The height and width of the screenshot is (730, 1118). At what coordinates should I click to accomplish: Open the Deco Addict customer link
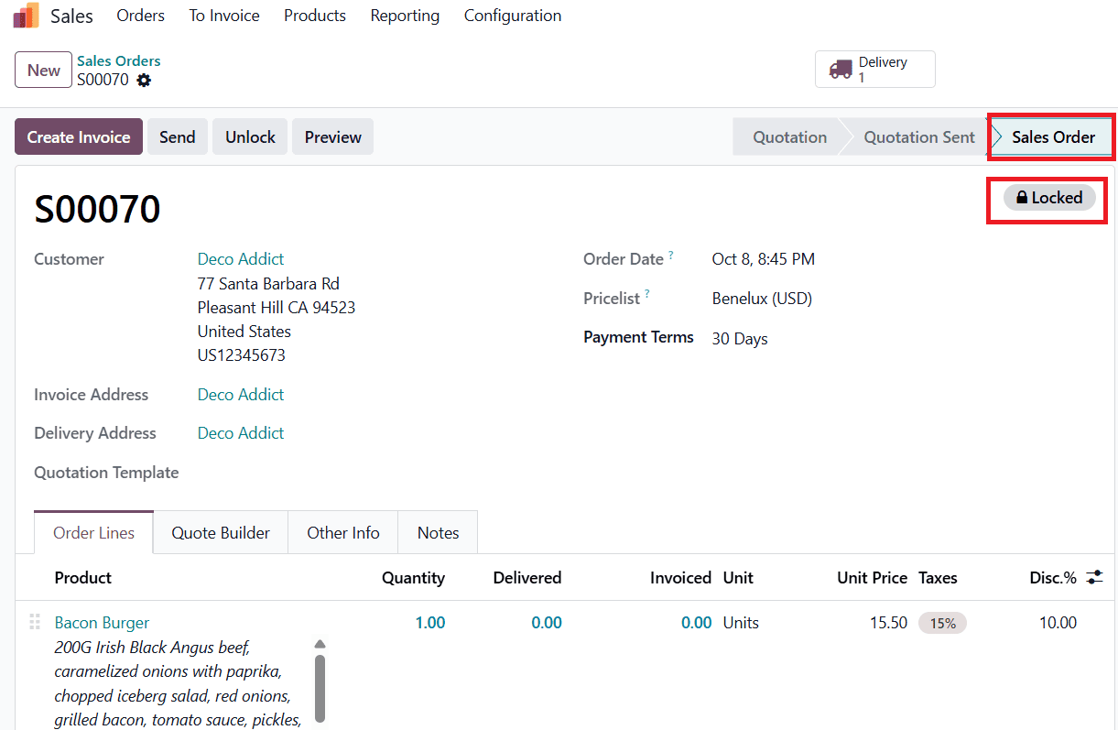[x=241, y=259]
